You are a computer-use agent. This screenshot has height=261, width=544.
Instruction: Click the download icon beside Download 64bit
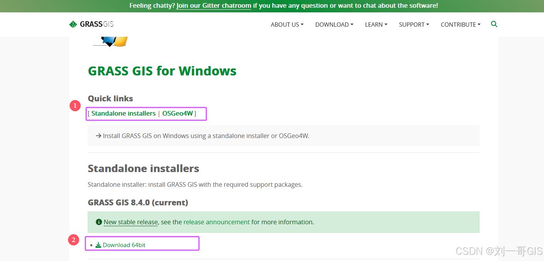tap(98, 244)
